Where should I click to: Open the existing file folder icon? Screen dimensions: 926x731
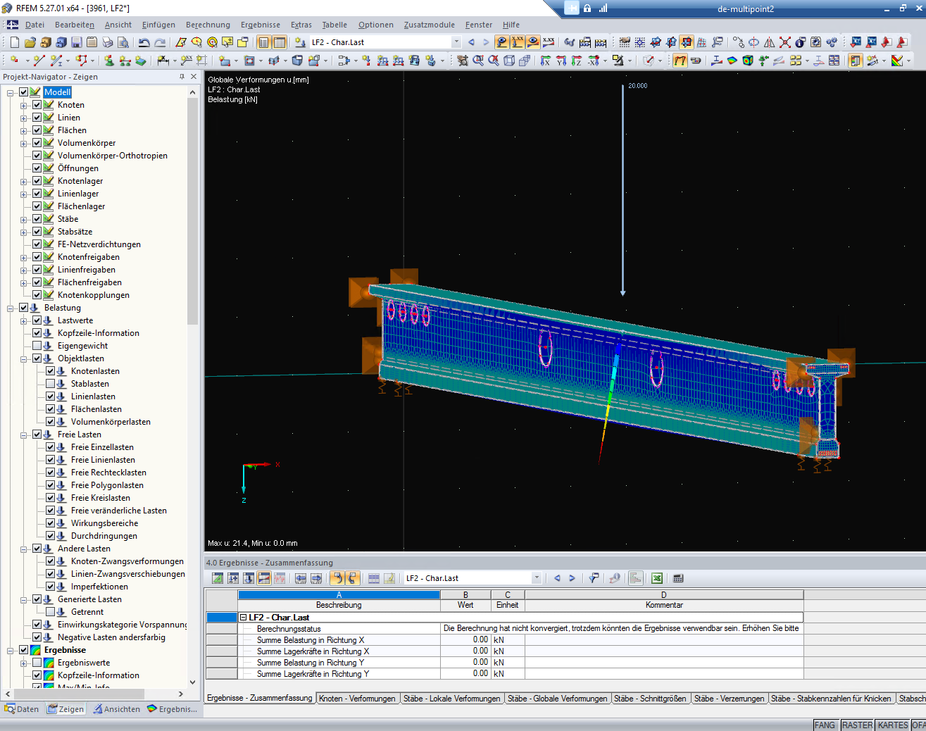[x=30, y=42]
